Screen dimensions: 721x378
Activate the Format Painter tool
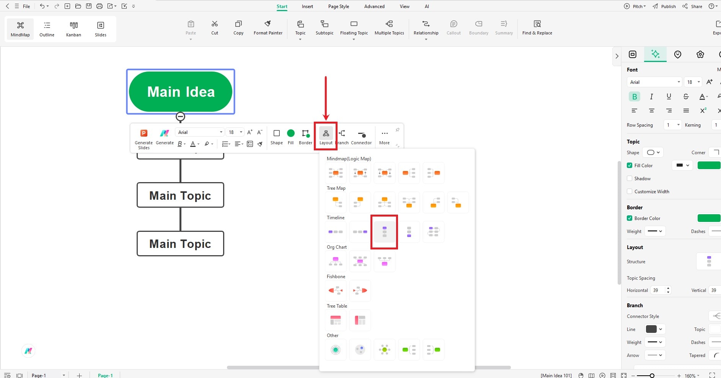pyautogui.click(x=268, y=28)
